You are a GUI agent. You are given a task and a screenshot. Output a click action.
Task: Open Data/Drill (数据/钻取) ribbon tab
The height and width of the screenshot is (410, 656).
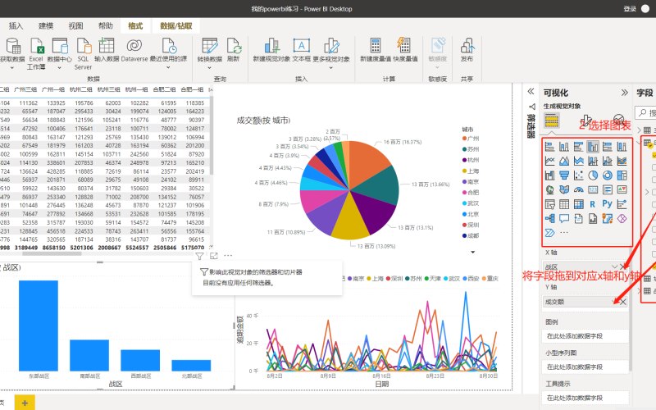coord(176,26)
